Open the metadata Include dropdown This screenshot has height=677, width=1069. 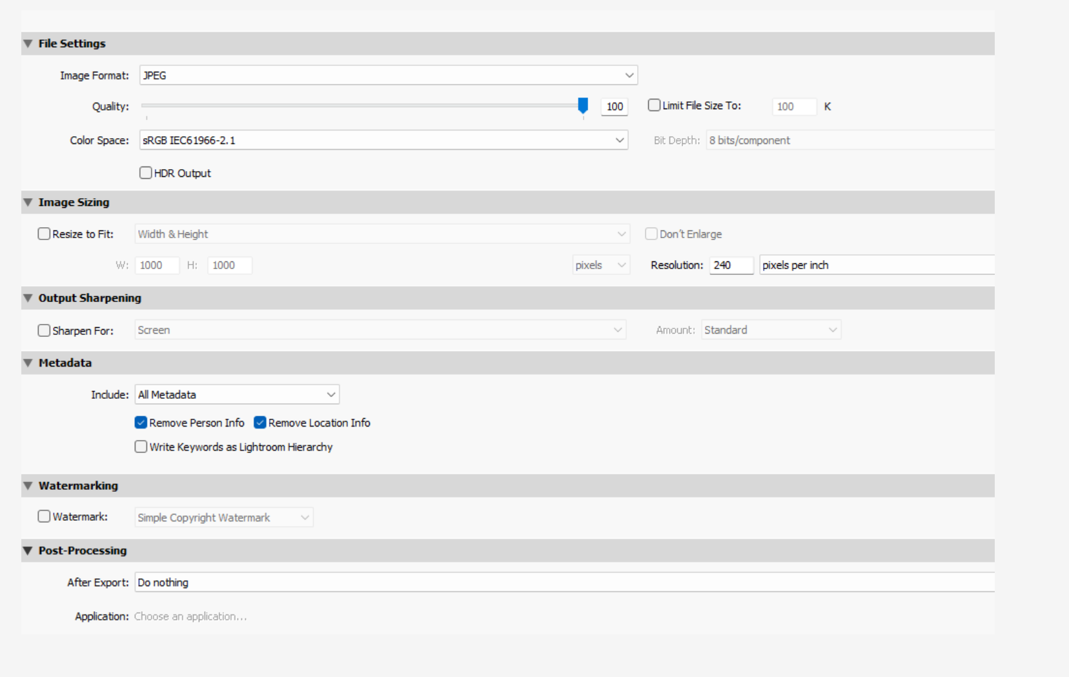(x=237, y=395)
